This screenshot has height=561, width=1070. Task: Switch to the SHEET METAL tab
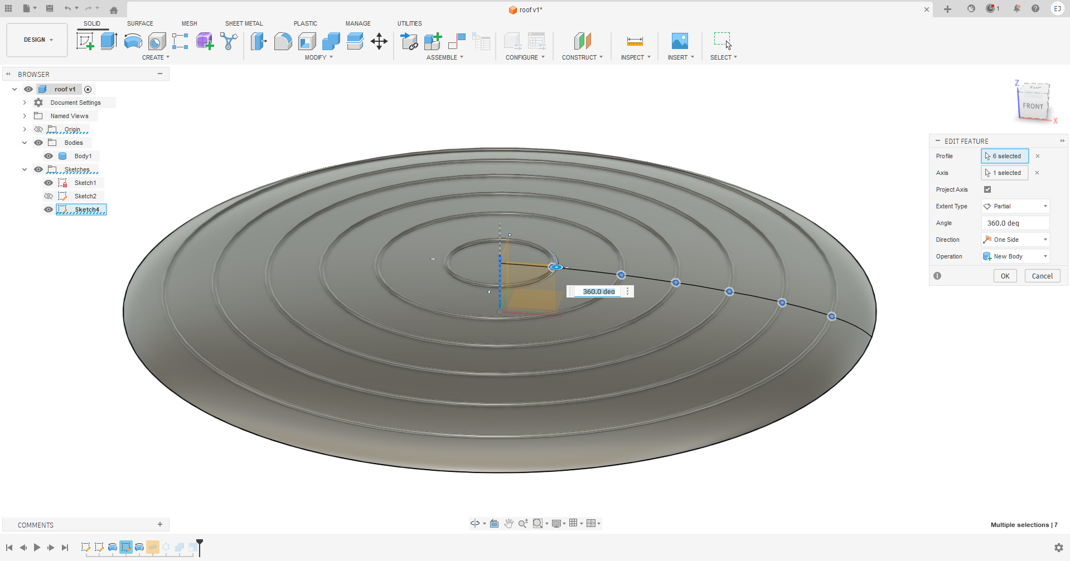(x=244, y=23)
